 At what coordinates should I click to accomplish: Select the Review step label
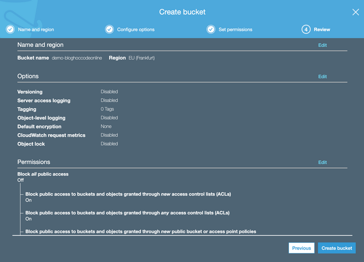click(x=322, y=30)
